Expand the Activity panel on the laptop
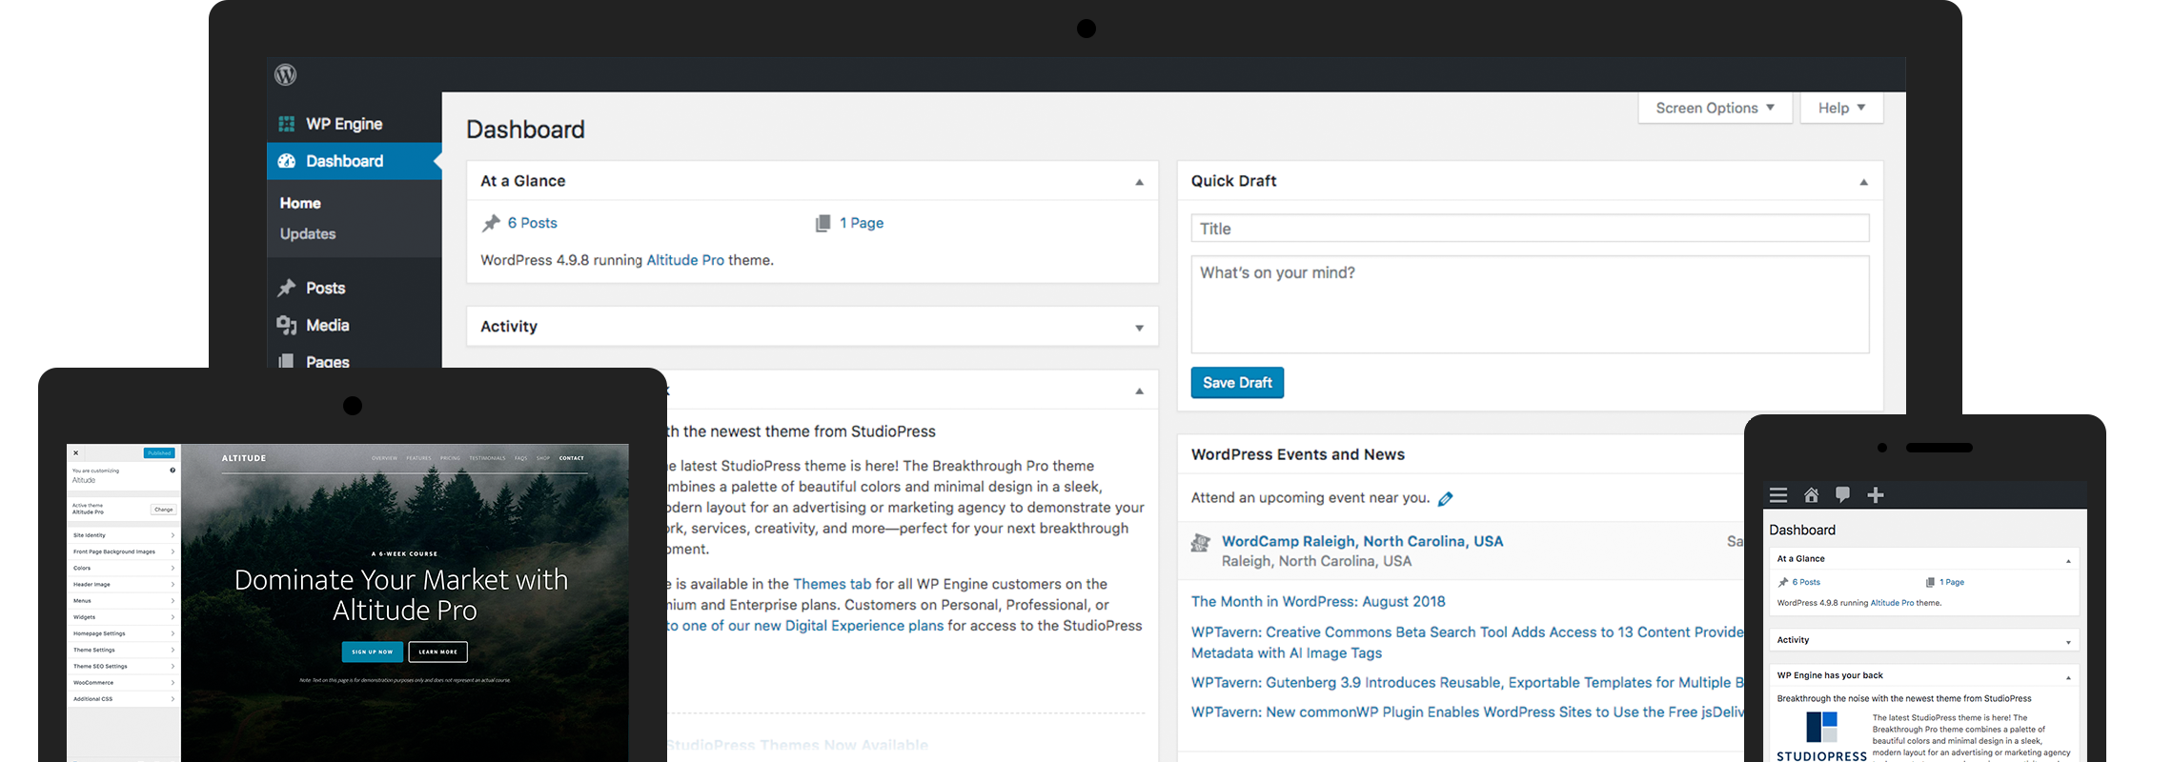Screen dimensions: 2173x762 (1139, 328)
